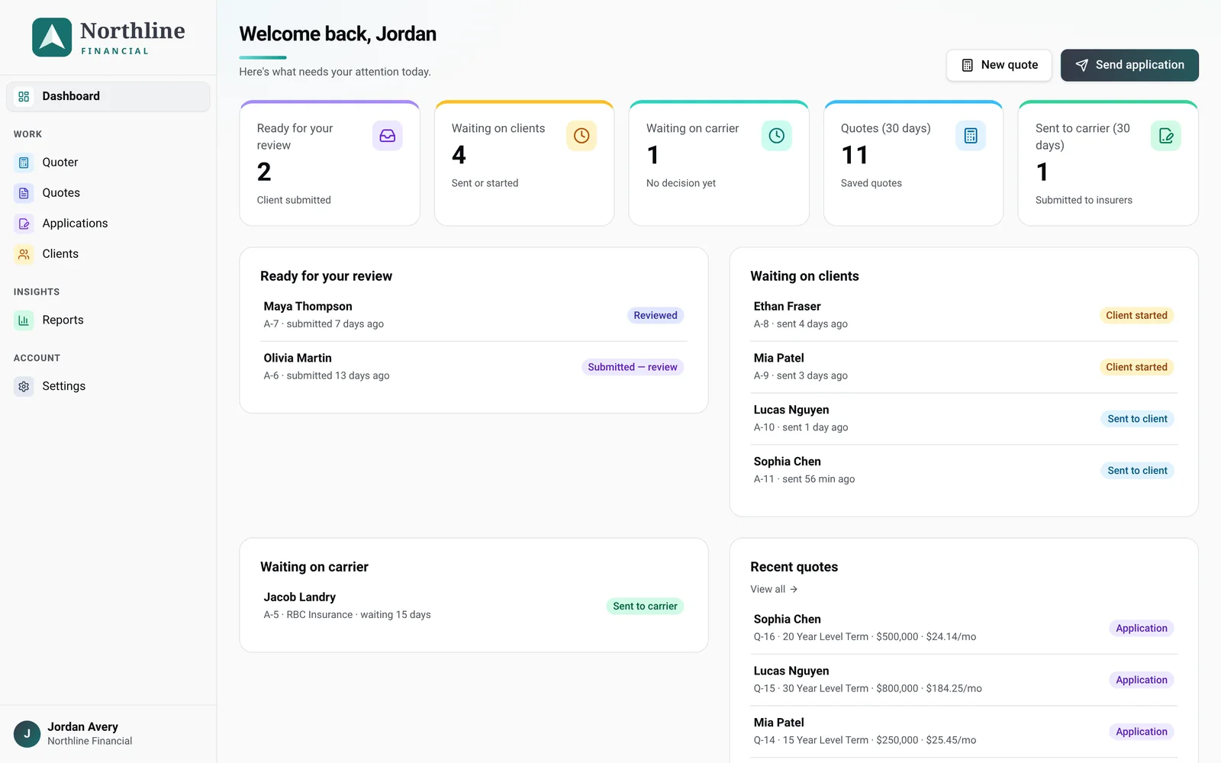Viewport: 1221px width, 763px height.
Task: Open Maya Thompson's review entry
Action: point(474,315)
